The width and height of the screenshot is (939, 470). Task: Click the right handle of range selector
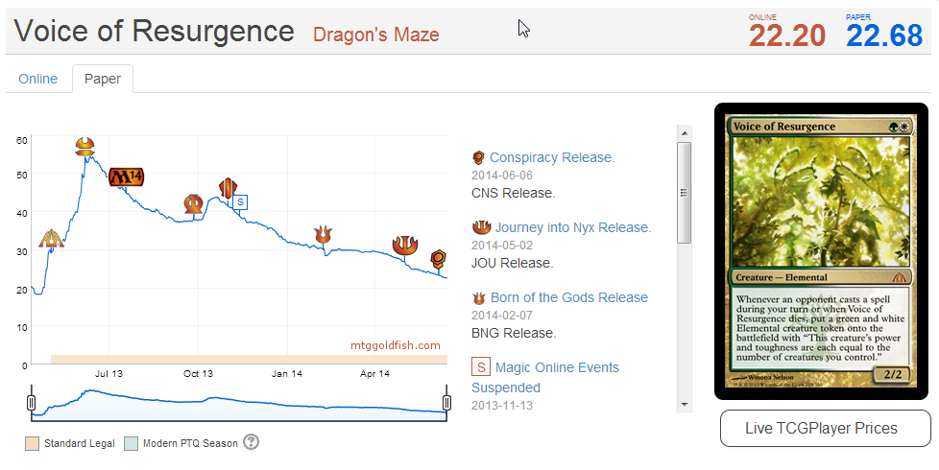click(x=446, y=402)
